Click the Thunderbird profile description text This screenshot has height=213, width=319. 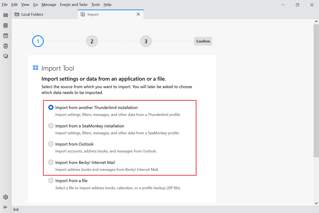pyautogui.click(x=118, y=115)
